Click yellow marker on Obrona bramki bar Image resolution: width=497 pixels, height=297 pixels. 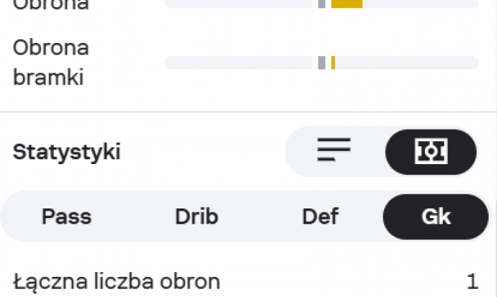333,63
